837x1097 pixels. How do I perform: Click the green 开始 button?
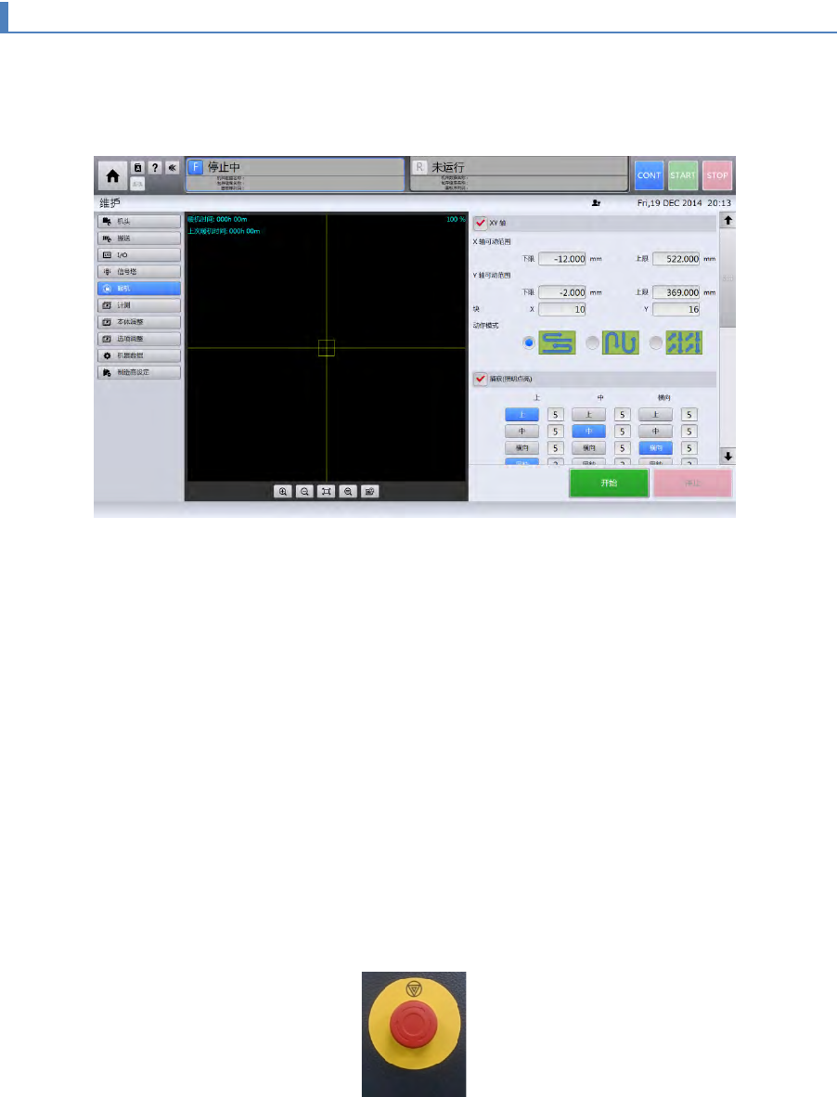(609, 483)
